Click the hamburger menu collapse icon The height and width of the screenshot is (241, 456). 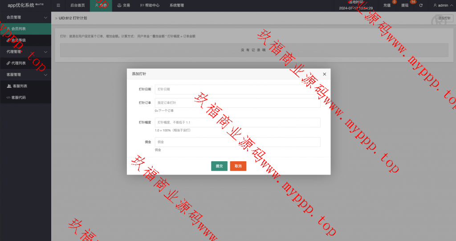[58, 5]
